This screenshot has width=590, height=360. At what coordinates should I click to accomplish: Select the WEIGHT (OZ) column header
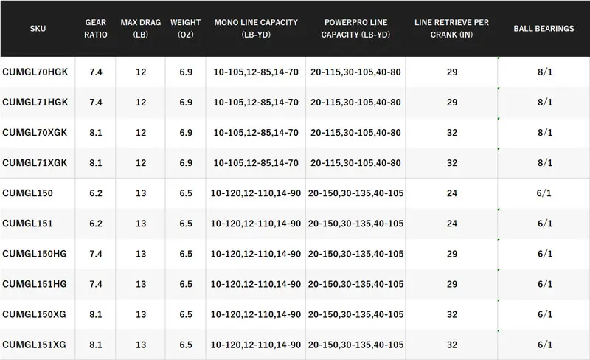pos(186,29)
